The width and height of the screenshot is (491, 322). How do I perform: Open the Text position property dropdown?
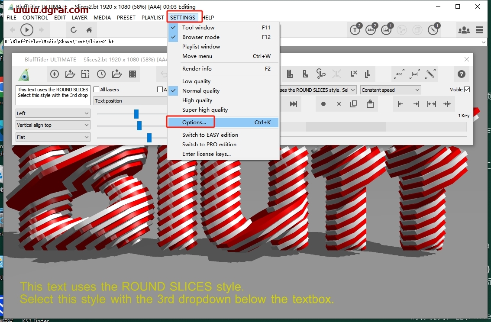[131, 101]
